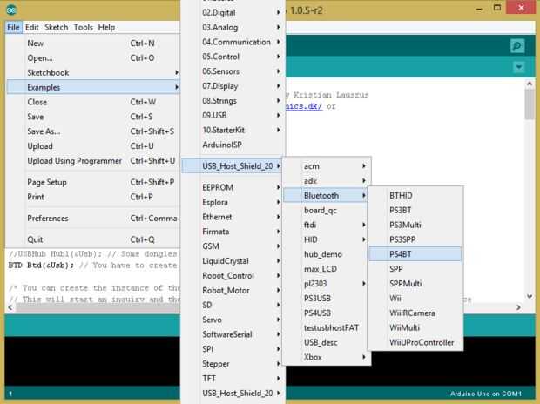Choose Open... from the File menu
540x404 pixels.
93,57
